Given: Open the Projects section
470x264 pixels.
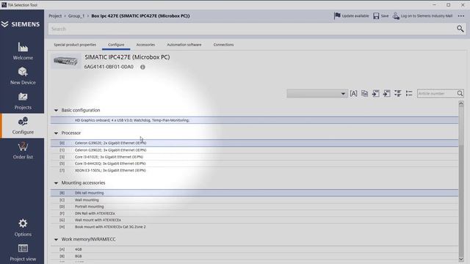Looking at the screenshot, I should 23,101.
